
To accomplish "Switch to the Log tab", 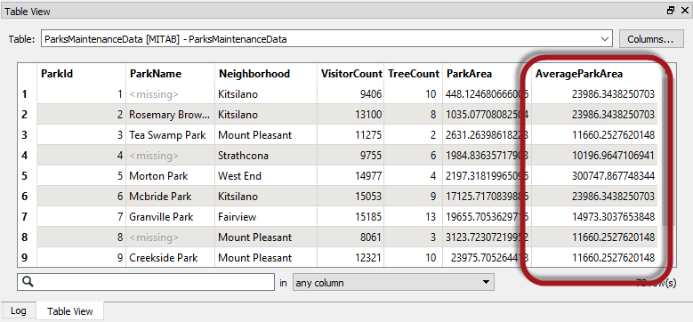I will pos(18,311).
